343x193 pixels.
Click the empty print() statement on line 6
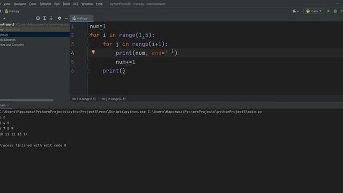point(114,71)
